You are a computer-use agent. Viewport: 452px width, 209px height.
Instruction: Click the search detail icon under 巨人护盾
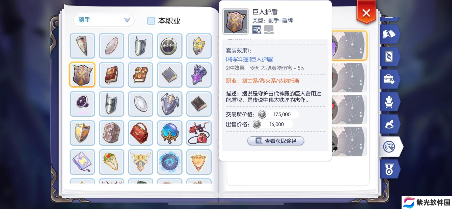[x=257, y=30]
